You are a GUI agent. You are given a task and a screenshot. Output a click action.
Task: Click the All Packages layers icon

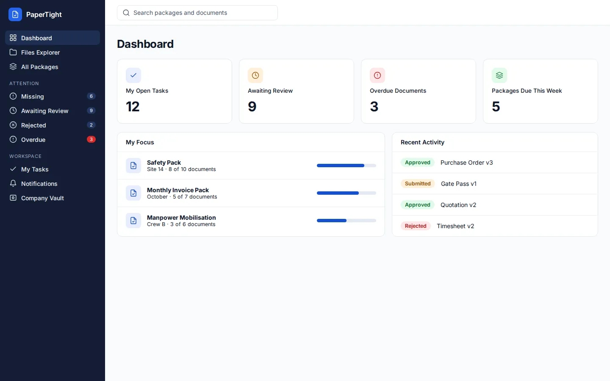click(13, 66)
